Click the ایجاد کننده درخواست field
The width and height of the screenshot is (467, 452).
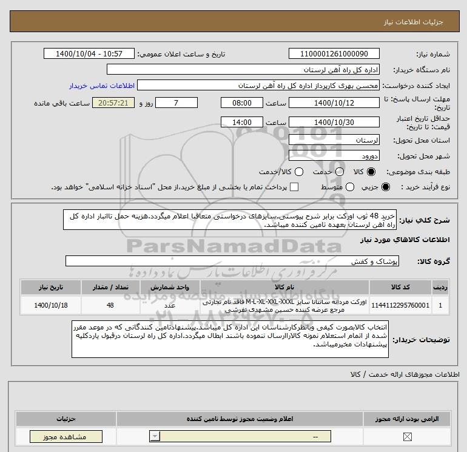click(258, 86)
